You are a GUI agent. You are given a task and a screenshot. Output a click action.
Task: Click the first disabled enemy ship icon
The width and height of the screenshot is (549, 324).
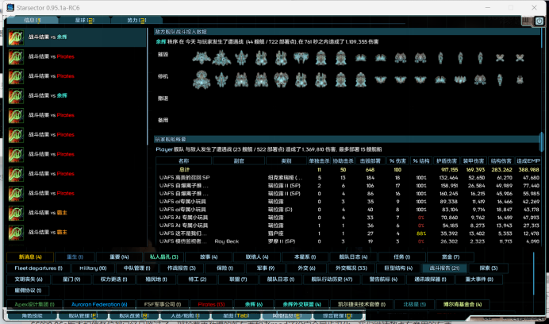201,79
